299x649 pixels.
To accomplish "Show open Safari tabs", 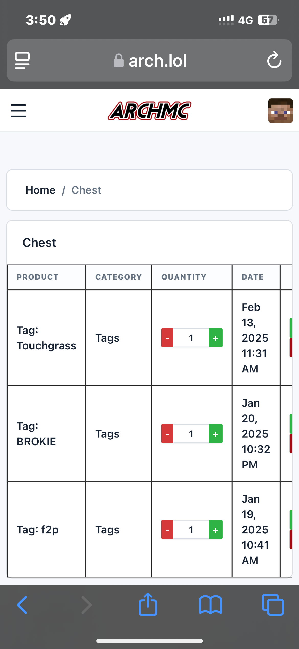I will click(x=273, y=605).
